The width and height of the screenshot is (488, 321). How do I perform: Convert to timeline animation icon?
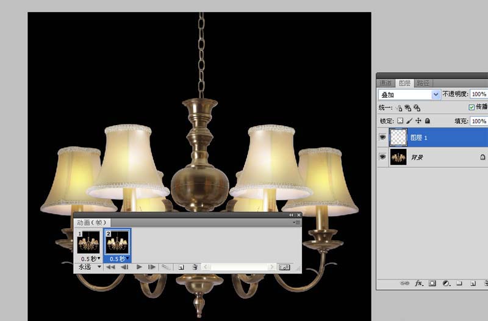point(284,267)
